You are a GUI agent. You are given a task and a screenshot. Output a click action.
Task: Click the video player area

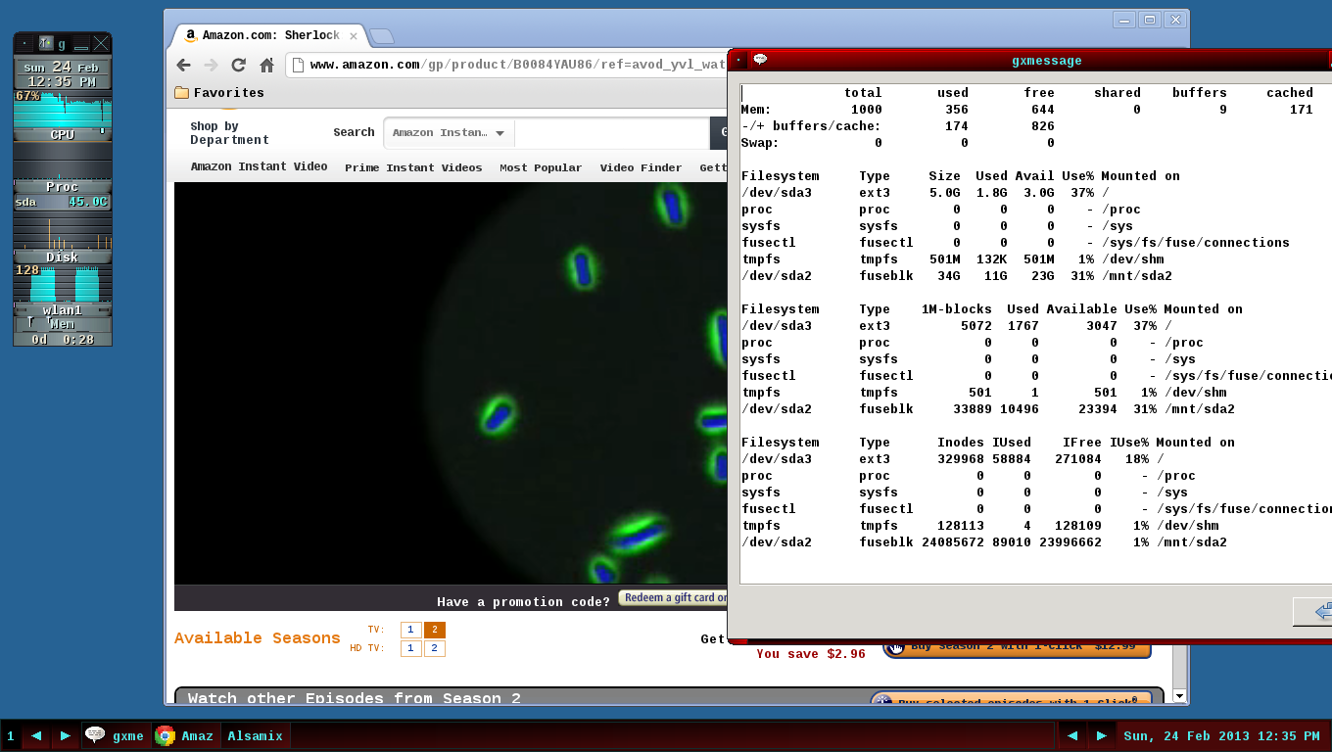[451, 383]
